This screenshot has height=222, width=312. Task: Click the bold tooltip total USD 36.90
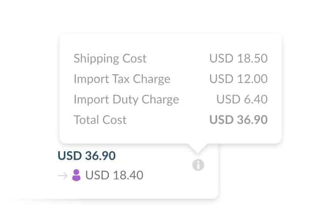pos(238,119)
